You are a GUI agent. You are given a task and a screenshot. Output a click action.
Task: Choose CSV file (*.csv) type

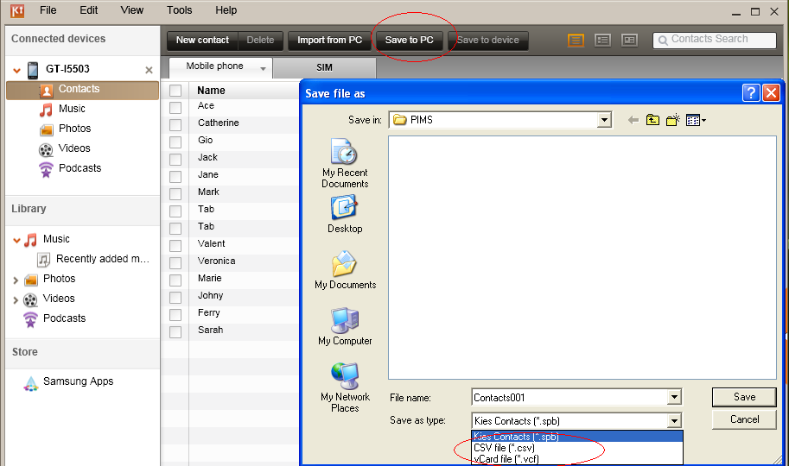[577, 448]
